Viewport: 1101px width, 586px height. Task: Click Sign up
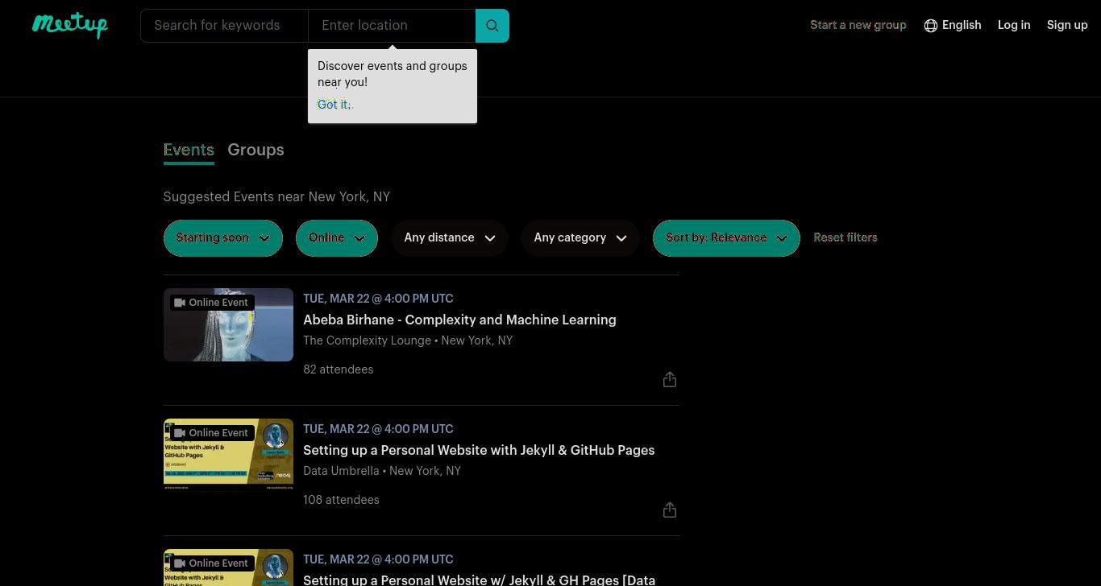pos(1067,25)
